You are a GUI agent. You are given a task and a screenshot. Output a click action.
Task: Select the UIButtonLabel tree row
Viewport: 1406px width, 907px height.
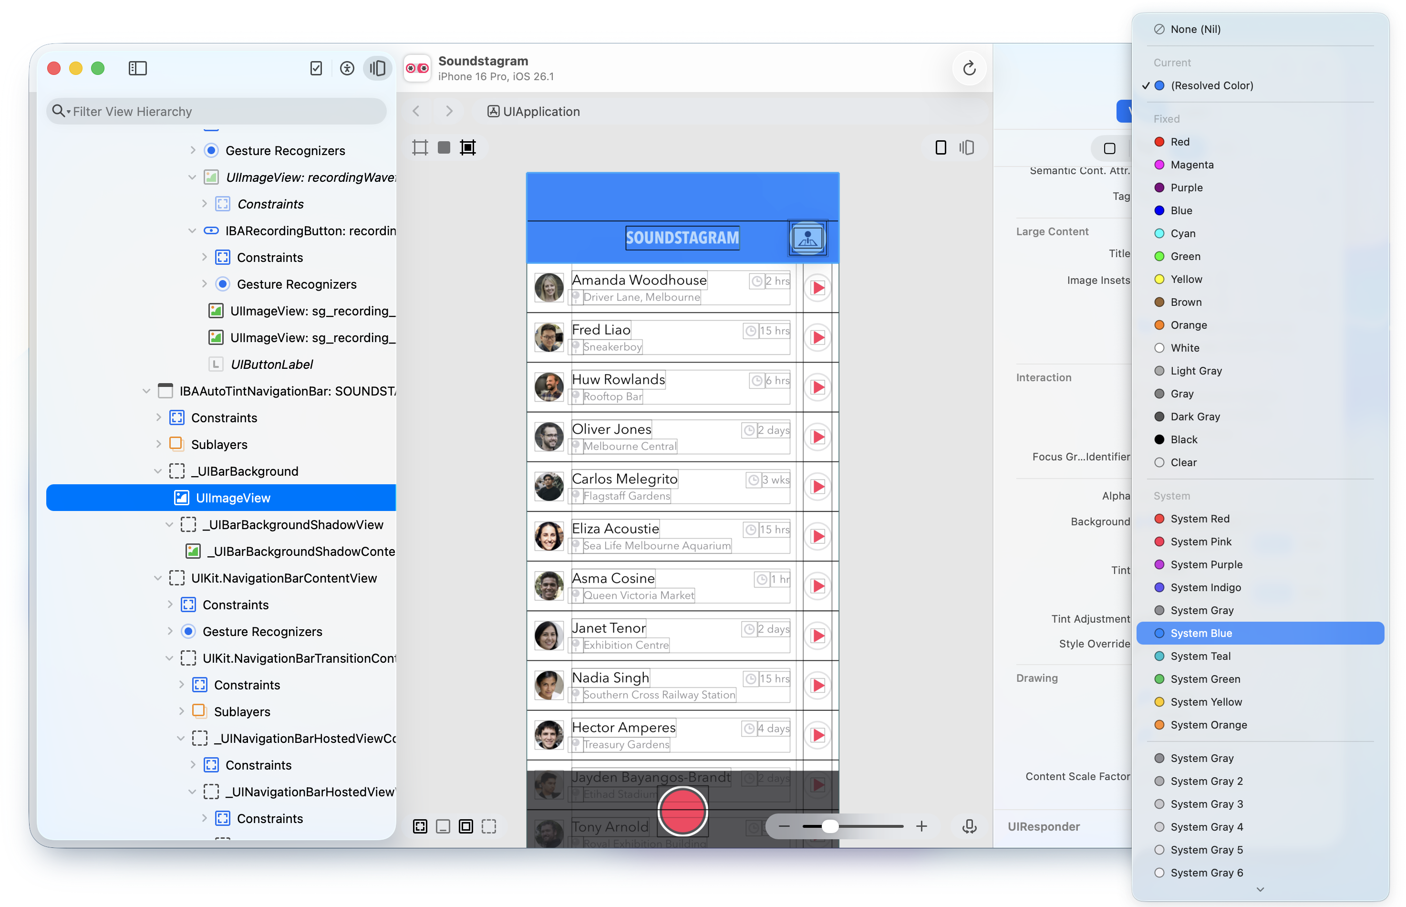point(271,365)
